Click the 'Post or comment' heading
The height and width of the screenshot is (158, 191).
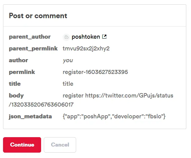[38, 16]
